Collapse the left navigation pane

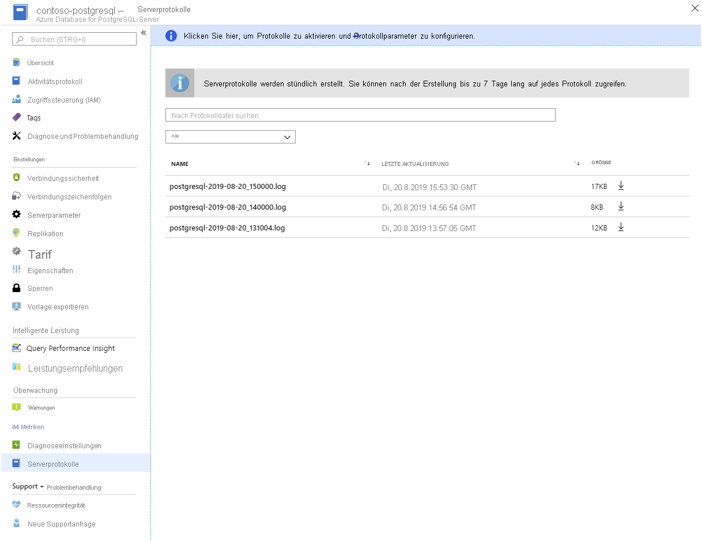tap(144, 33)
